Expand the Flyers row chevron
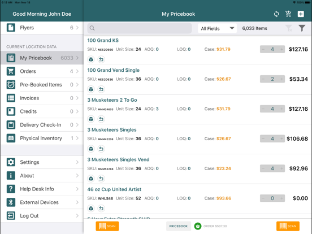312x234 pixels. (77, 28)
